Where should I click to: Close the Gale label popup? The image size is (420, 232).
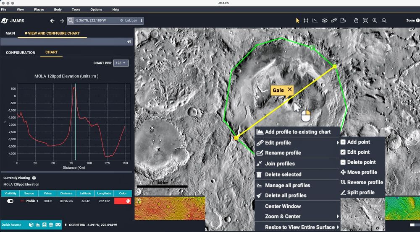(289, 90)
